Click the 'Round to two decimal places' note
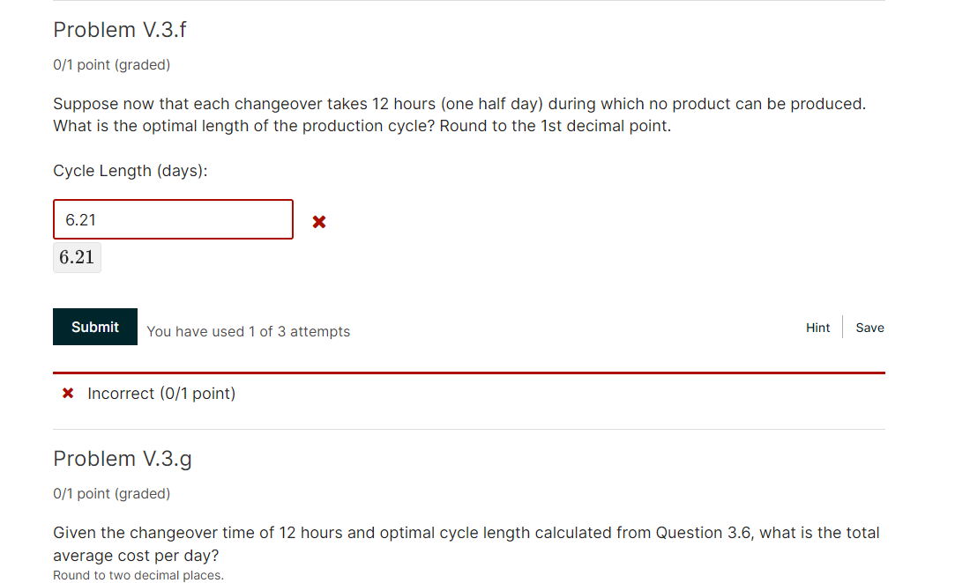Image resolution: width=955 pixels, height=583 pixels. coord(138,574)
